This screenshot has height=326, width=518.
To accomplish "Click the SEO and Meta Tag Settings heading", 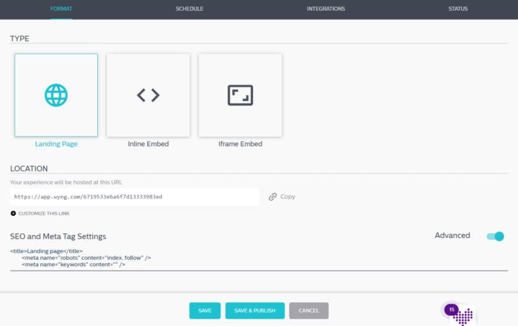I will [58, 236].
